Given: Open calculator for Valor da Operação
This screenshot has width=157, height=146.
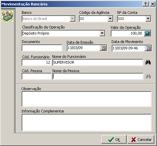Looking at the screenshot, I should click(x=147, y=33).
